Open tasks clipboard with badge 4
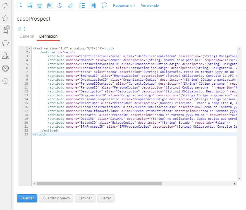The width and height of the screenshot is (246, 210). pos(5,31)
